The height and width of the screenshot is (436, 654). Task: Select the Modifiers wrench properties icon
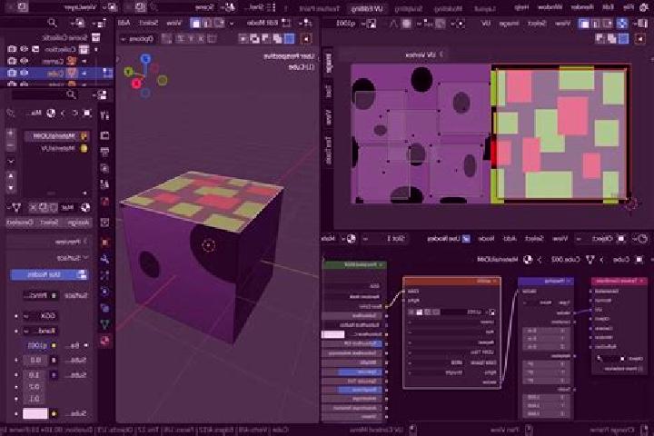tap(105, 258)
